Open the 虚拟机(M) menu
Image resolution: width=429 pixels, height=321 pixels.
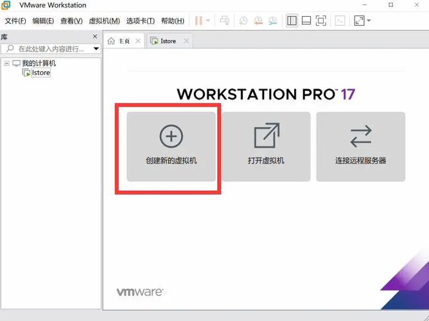tap(104, 21)
